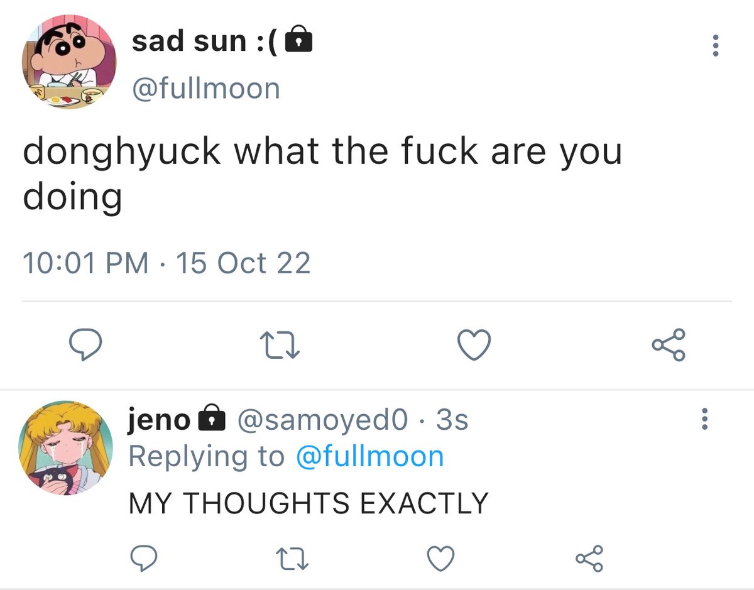Visit jeno's profile via display name
Viewport: 754px width, 590px height.
(x=160, y=419)
